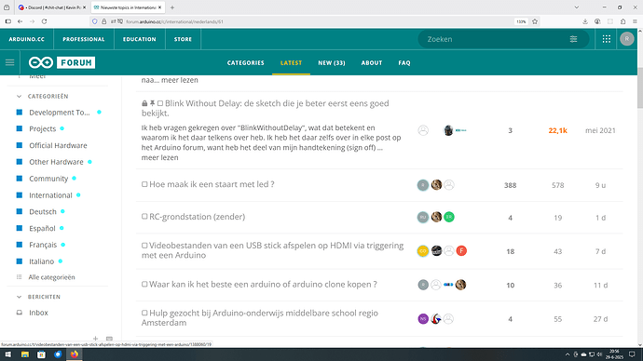Image resolution: width=643 pixels, height=361 pixels.
Task: Go to Arduino.cc in top bar
Action: (x=27, y=39)
